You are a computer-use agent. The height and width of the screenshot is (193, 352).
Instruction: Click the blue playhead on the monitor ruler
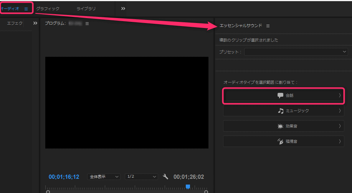(x=188, y=186)
